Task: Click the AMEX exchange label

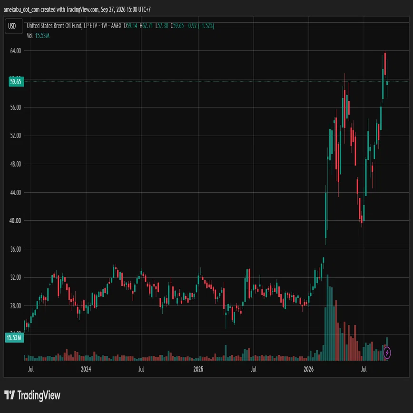Action: [x=116, y=26]
